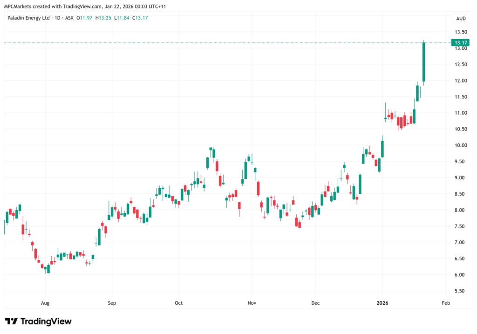Click the Sep label on time axis
Screen dimensions: 477x334
tap(112, 303)
